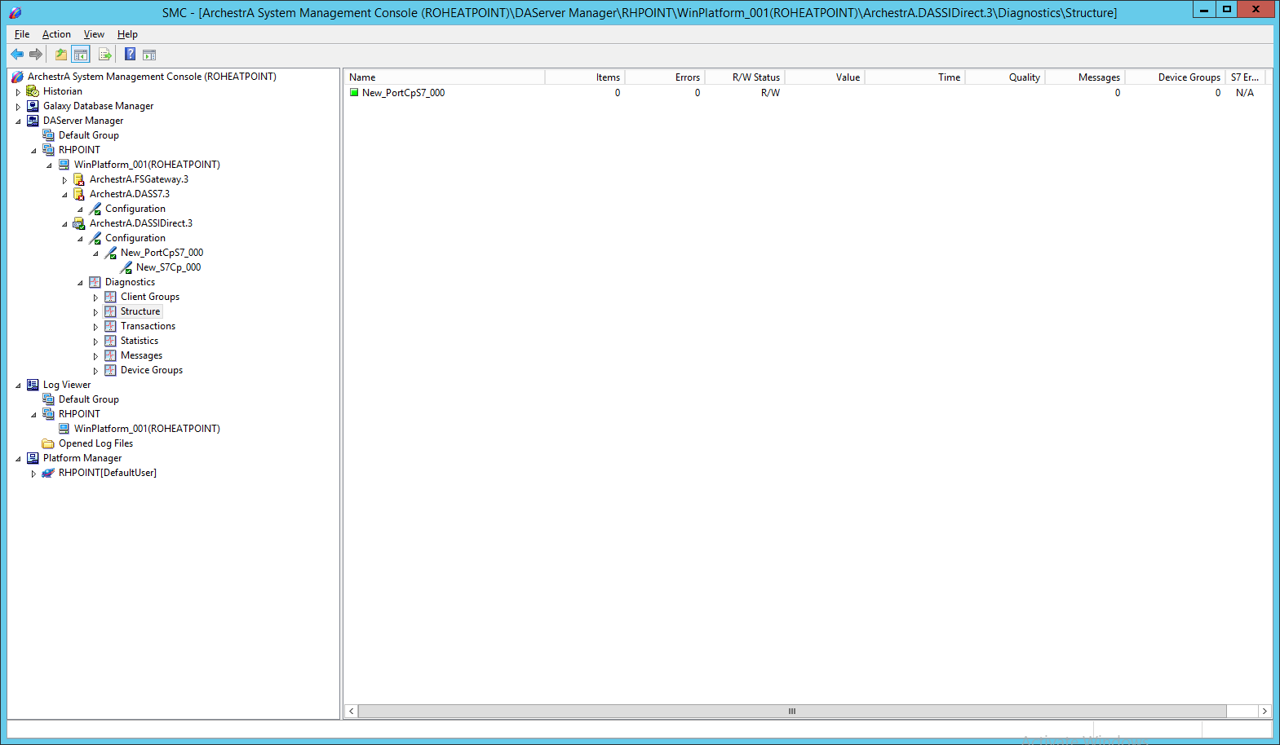The height and width of the screenshot is (745, 1280).
Task: Toggle Show/Hide Console Tree toolbar button
Action: click(81, 55)
